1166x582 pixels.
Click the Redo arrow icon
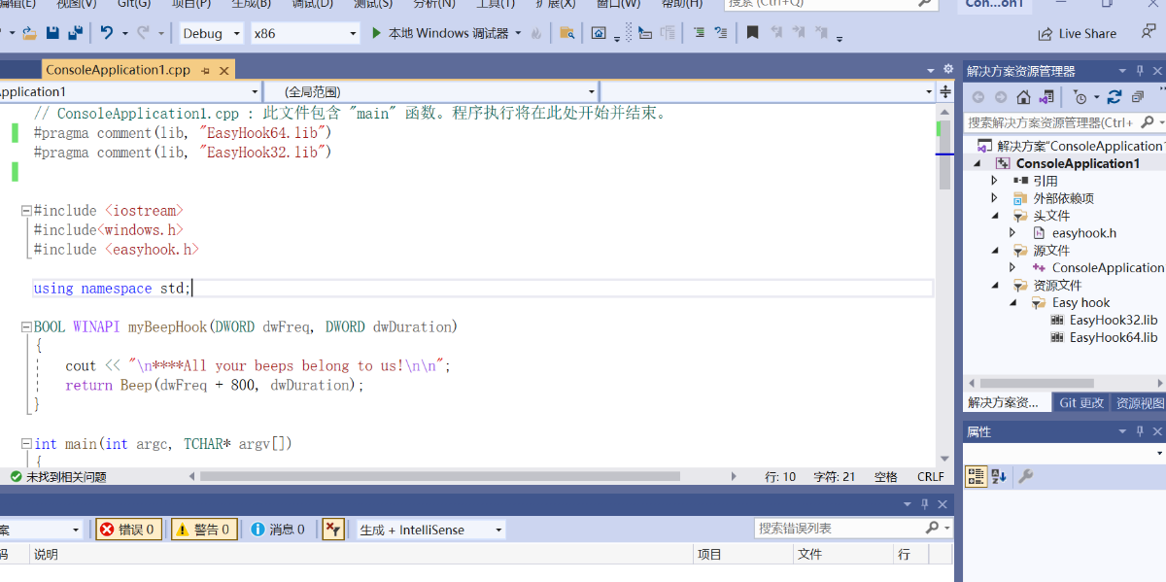click(x=143, y=33)
